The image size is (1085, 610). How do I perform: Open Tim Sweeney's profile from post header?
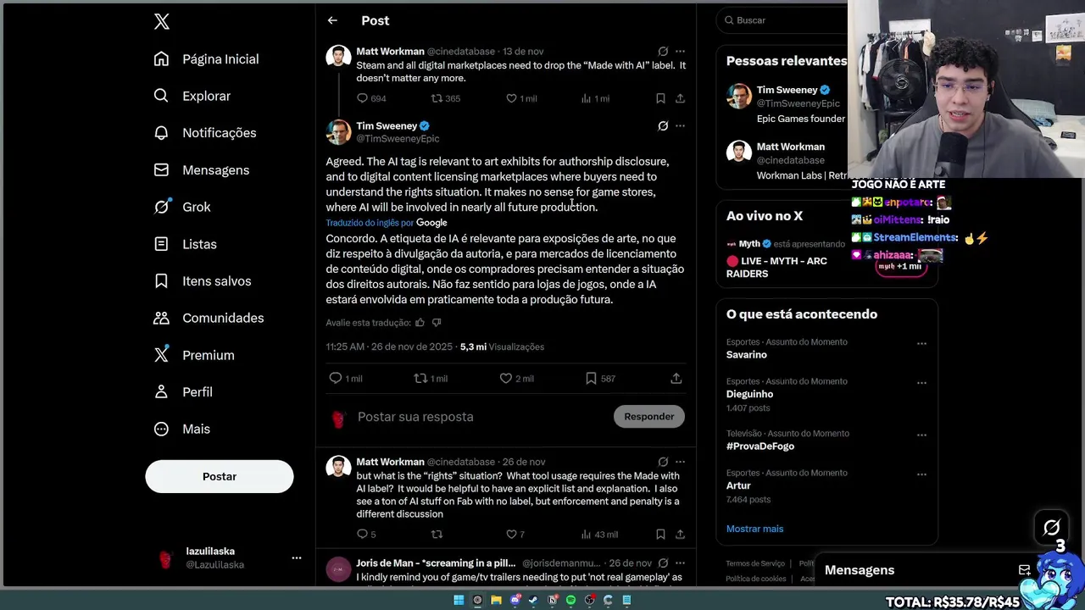pos(387,126)
